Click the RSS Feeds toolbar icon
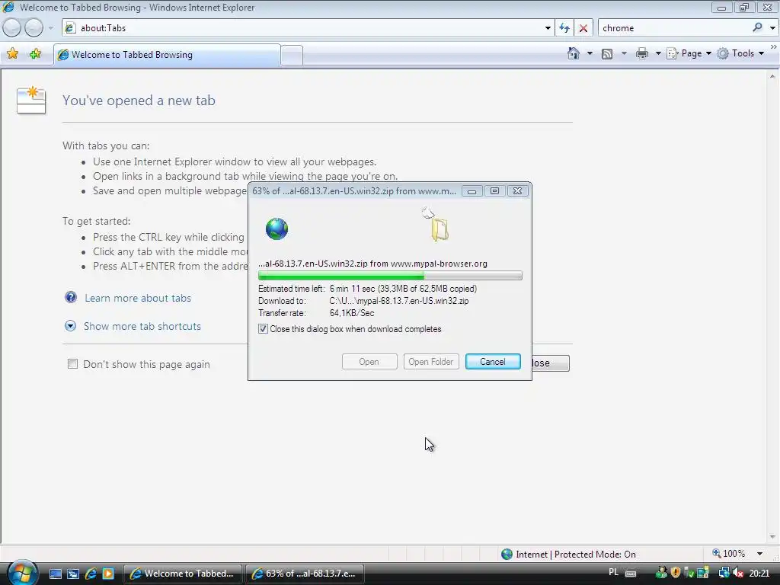 click(607, 54)
